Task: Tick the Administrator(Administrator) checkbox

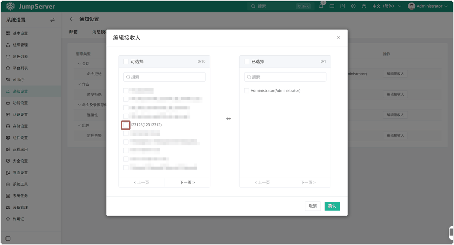Action: (x=247, y=90)
